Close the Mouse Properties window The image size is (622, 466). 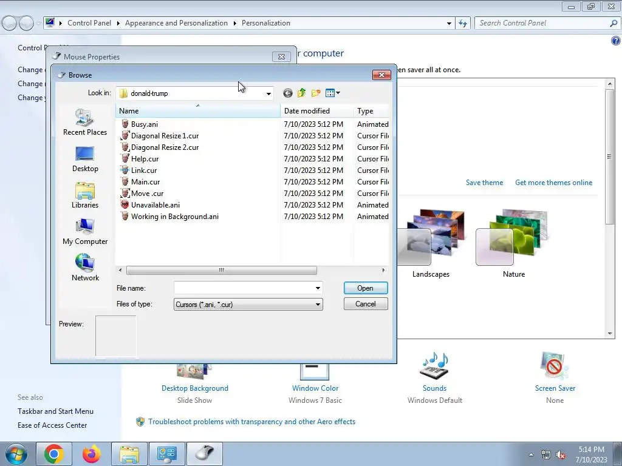[x=281, y=56]
